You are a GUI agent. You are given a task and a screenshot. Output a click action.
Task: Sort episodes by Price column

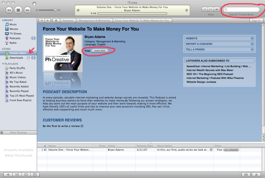tap(227, 146)
